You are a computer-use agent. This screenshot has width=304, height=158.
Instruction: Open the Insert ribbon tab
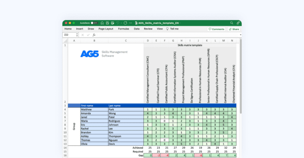coord(79,29)
